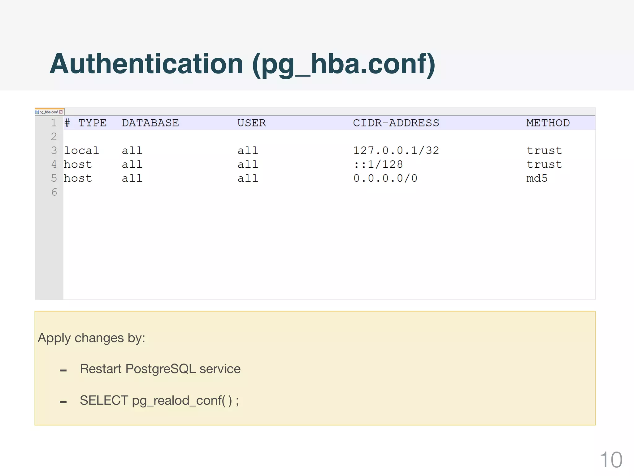This screenshot has width=634, height=476.
Task: Click line number 6 in the gutter
Action: [54, 192]
